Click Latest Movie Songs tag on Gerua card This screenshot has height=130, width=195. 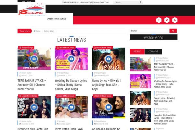pos(103,47)
